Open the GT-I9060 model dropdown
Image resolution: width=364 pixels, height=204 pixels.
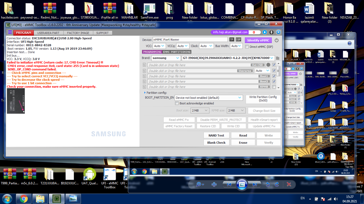pyautogui.click(x=228, y=58)
